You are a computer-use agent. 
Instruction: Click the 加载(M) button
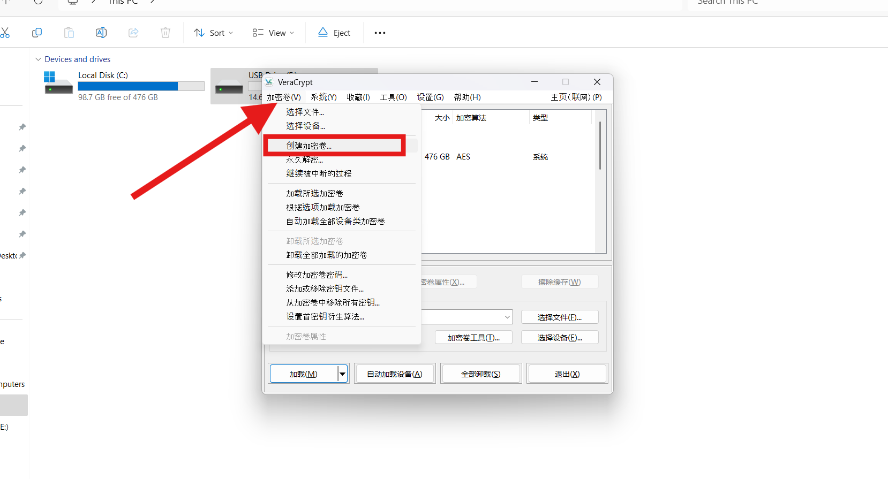[303, 374]
